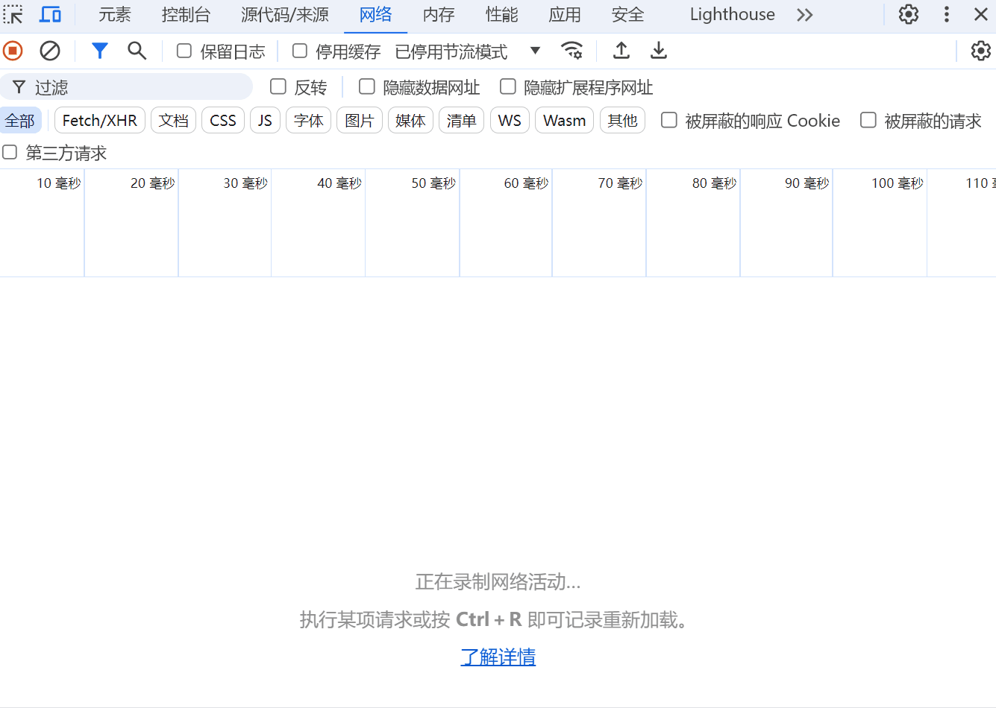
Task: Filter by 其他 type
Action: pyautogui.click(x=622, y=120)
